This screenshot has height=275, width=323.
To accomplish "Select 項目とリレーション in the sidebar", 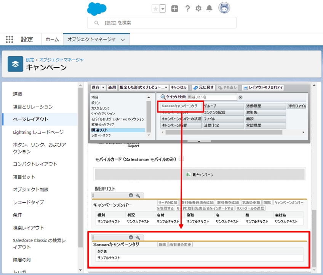I will pos(33,107).
